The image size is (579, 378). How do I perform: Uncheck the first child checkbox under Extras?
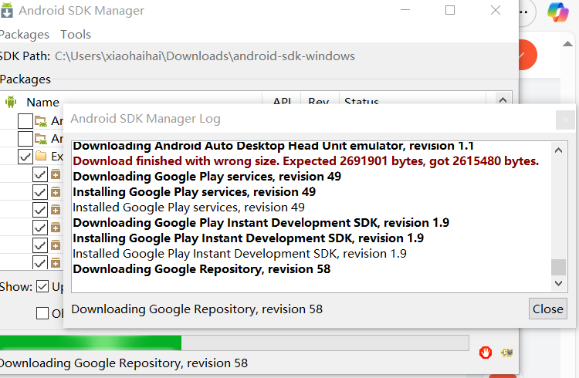40,174
